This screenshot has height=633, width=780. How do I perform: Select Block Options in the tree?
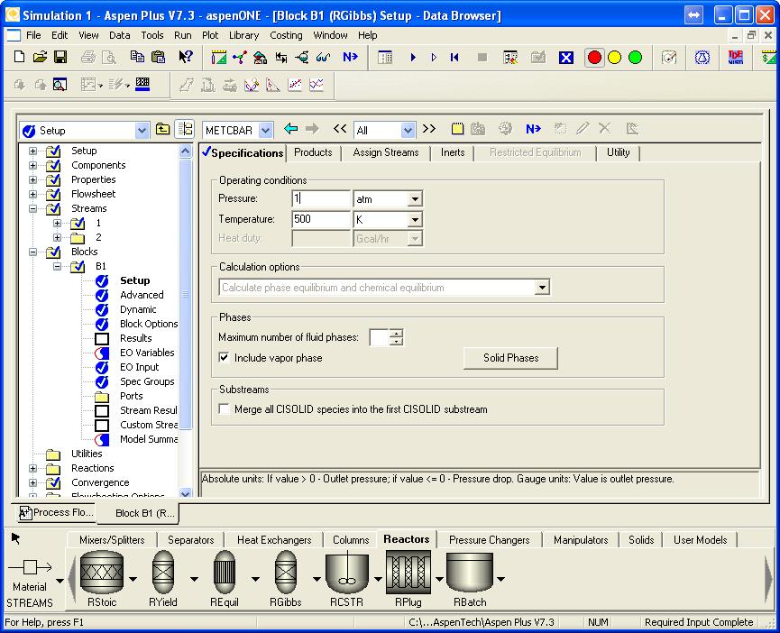pos(149,324)
